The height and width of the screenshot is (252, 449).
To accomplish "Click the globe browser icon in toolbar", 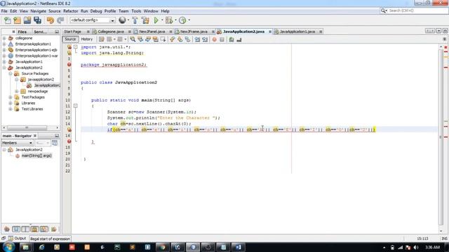I will pos(122,20).
